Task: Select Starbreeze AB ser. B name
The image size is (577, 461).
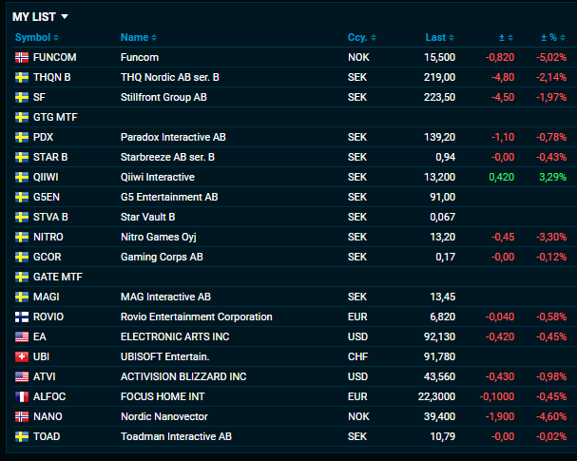Action: [x=167, y=157]
